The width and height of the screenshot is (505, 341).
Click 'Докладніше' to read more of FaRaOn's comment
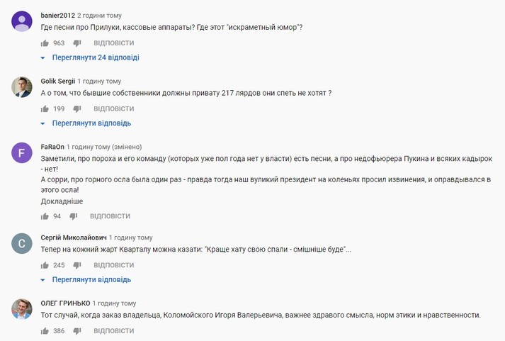[x=62, y=201]
